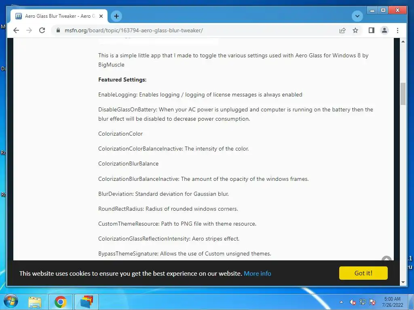Click the taskbar clock showing 5:00 AM
The height and width of the screenshot is (310, 414).
click(392, 302)
